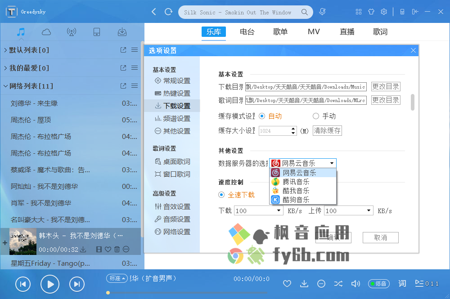Play the previous track
This screenshot has height=299, width=450.
23,284
